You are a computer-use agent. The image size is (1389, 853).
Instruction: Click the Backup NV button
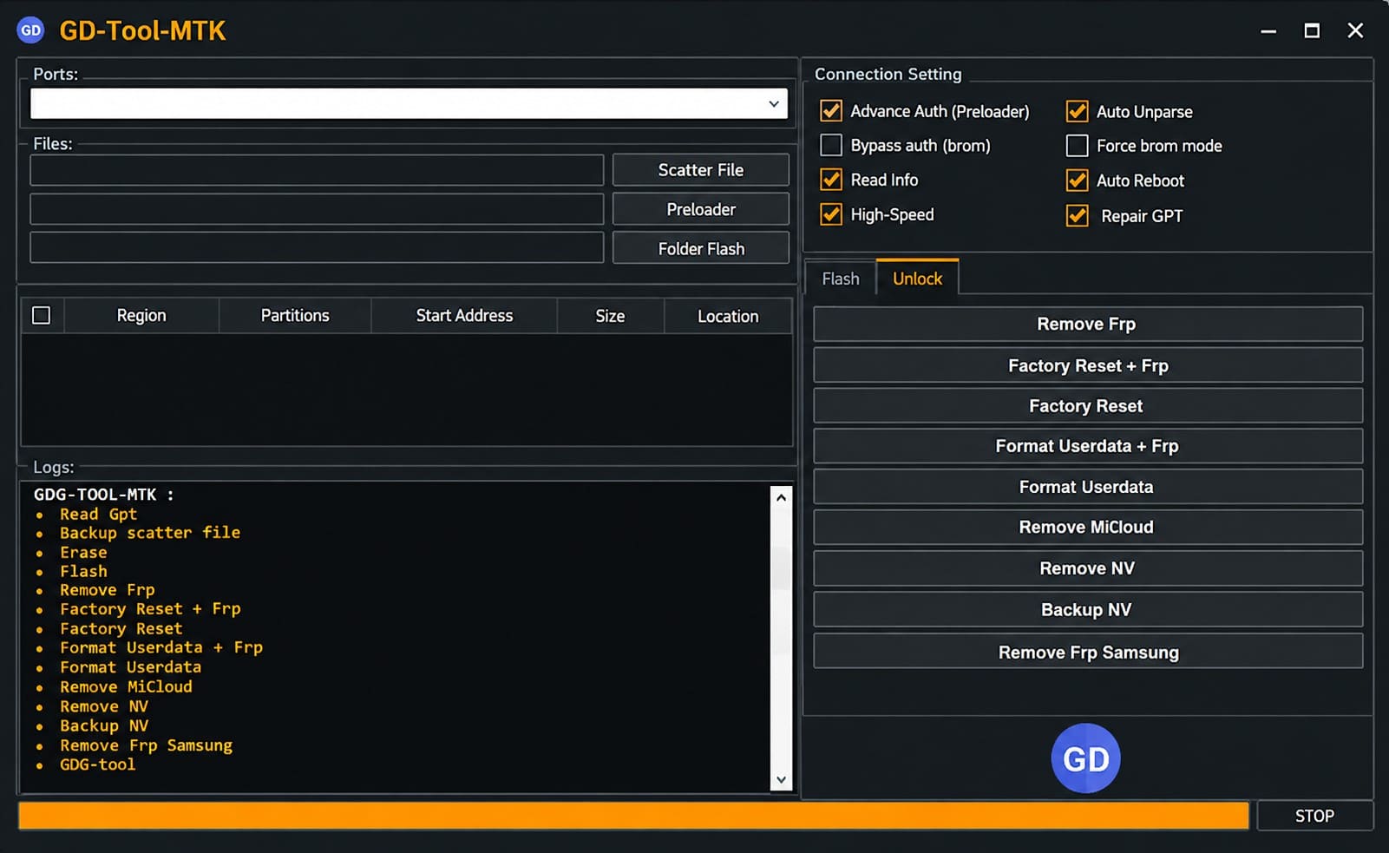pyautogui.click(x=1088, y=609)
